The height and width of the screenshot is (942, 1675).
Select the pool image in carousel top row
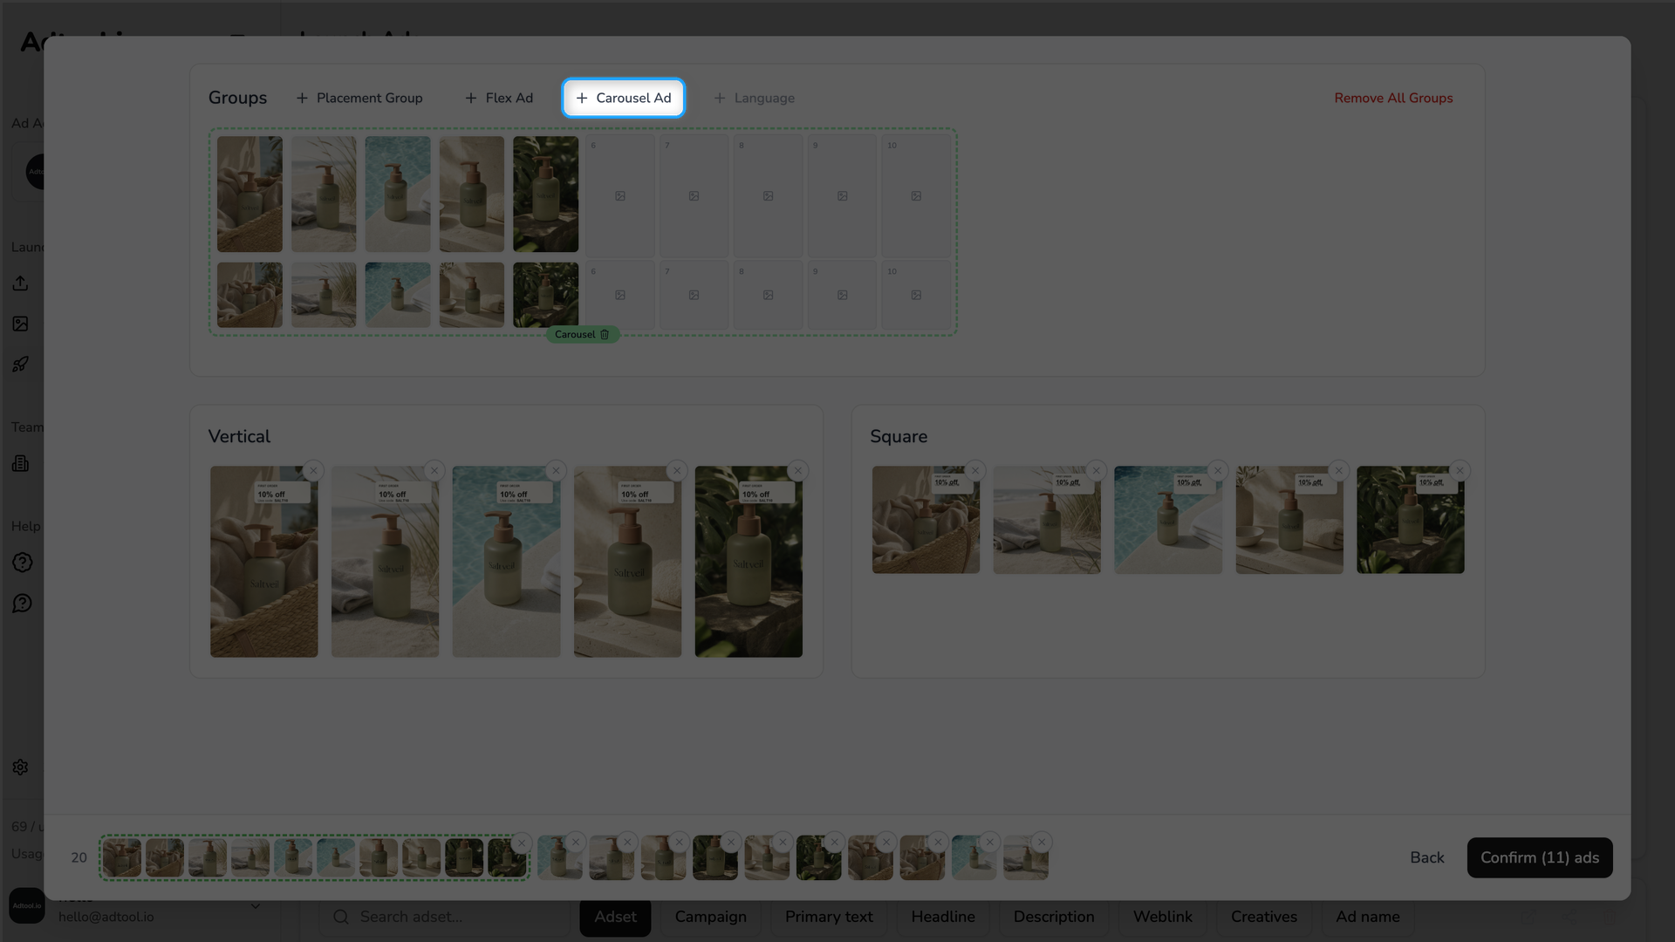coord(398,194)
